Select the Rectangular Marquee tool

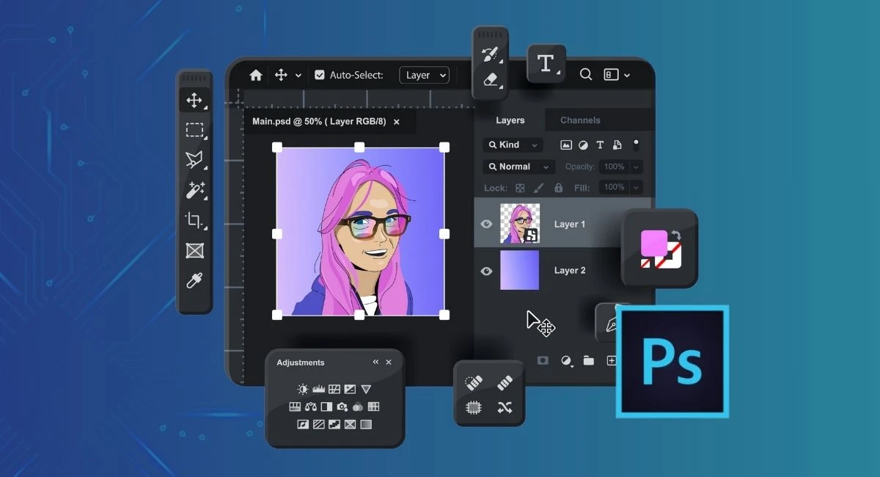coord(194,131)
